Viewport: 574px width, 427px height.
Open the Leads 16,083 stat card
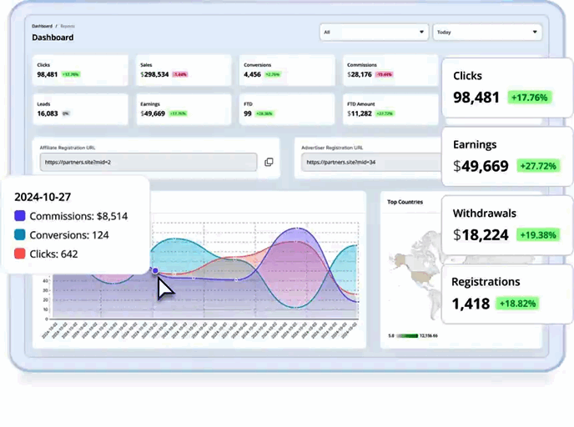tap(81, 109)
